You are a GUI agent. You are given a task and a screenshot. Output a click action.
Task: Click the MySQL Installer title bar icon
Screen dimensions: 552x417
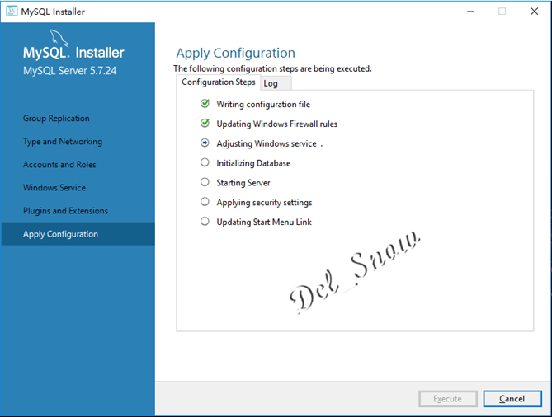[x=12, y=12]
